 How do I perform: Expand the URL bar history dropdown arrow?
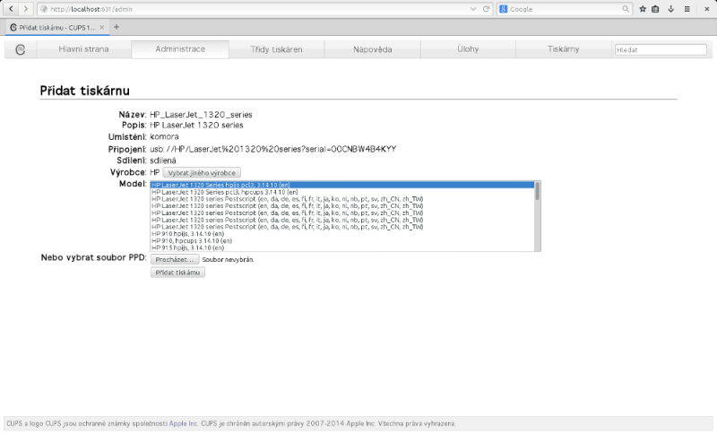point(474,8)
